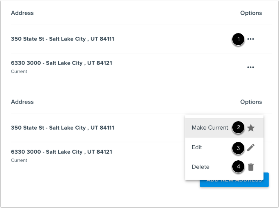The image size is (279, 208).
Task: Click the star icon beside Make Current
Action: pos(251,128)
